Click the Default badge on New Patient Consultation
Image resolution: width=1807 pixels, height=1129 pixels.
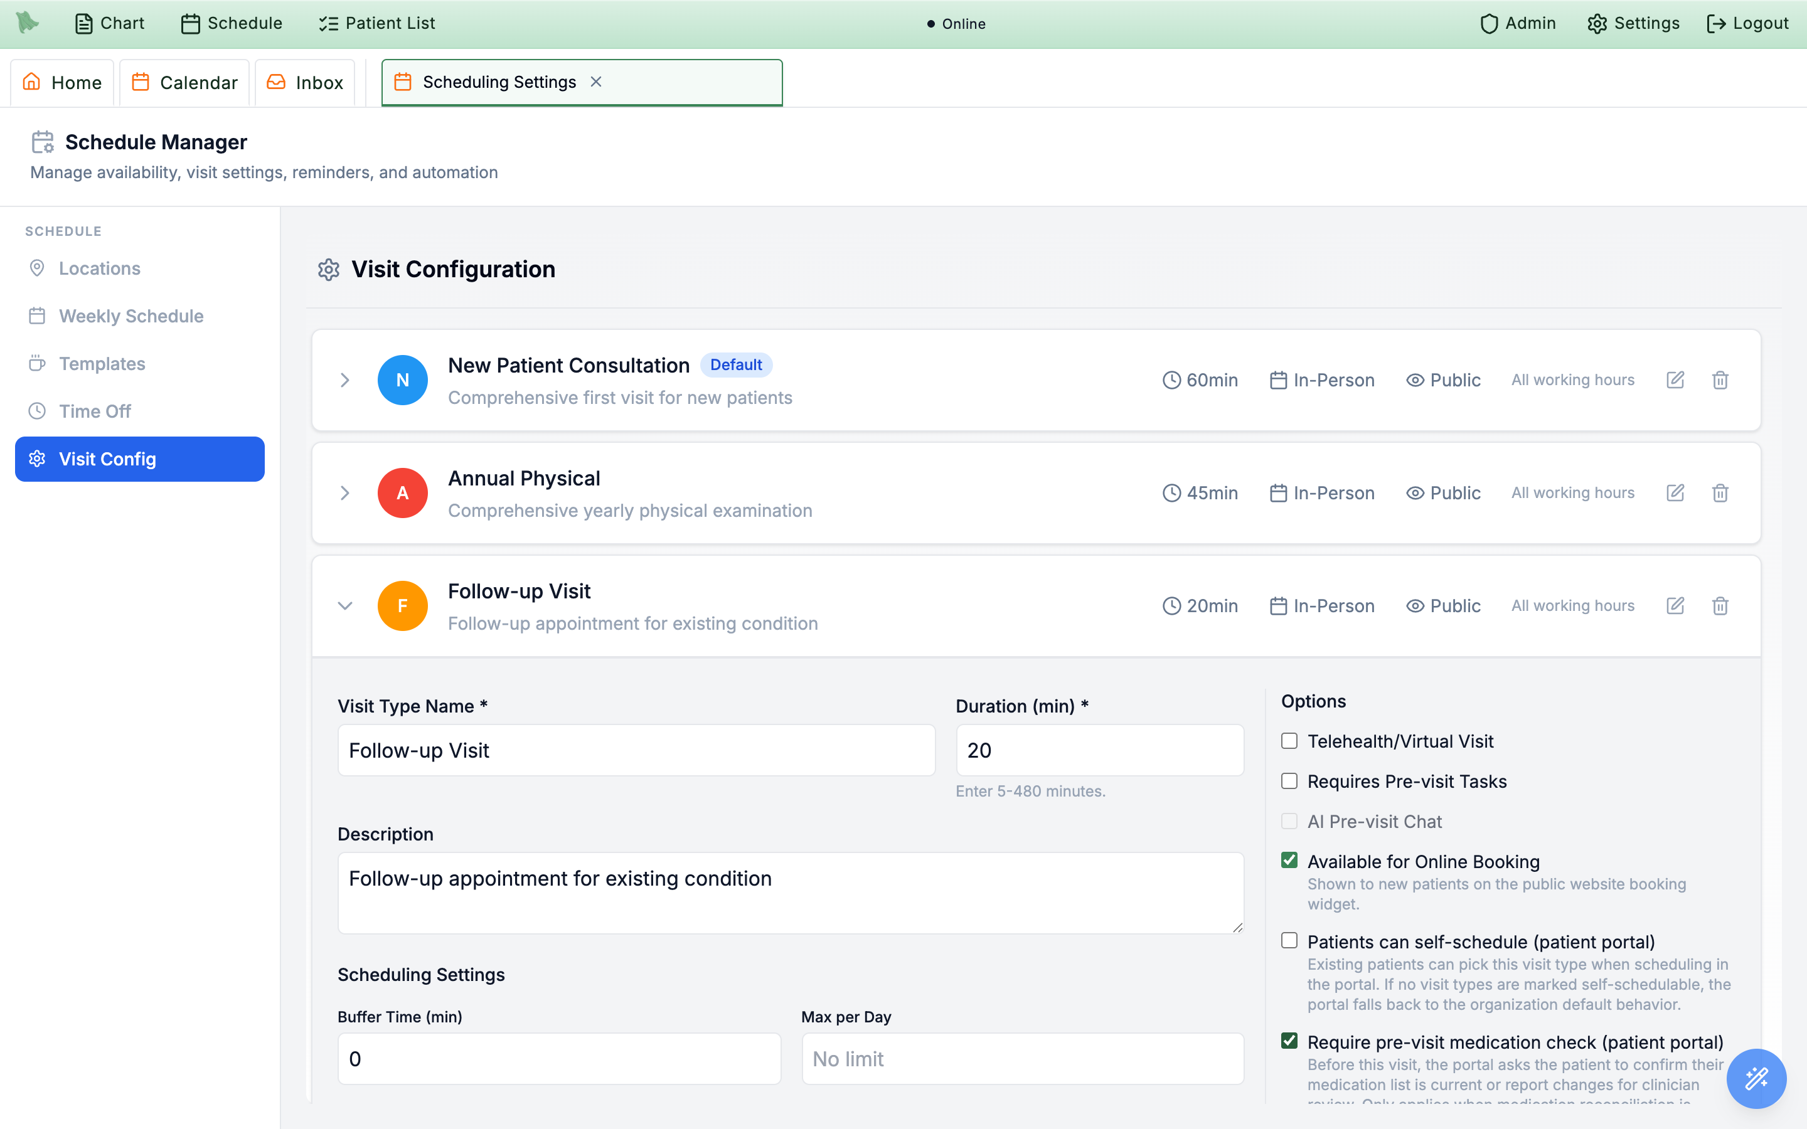735,364
